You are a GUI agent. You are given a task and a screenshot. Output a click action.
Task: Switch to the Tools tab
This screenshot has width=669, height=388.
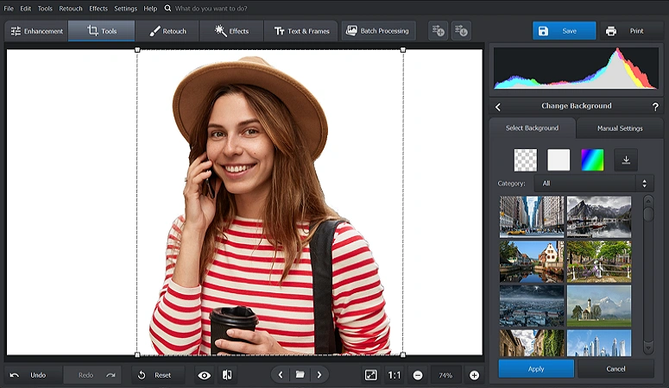102,31
